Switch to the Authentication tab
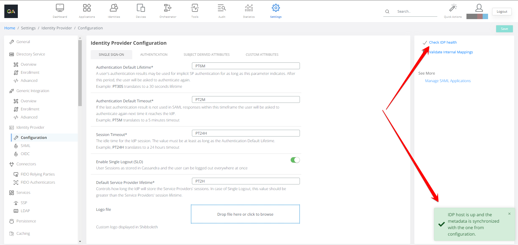The image size is (518, 245). pos(154,55)
